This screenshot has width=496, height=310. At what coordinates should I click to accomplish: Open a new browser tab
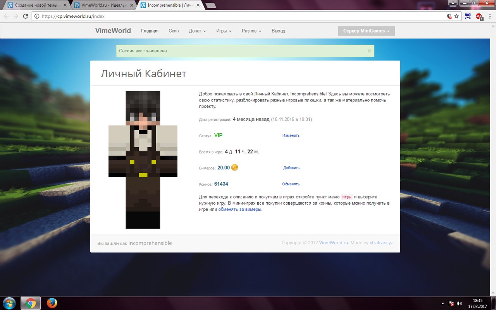[210, 5]
